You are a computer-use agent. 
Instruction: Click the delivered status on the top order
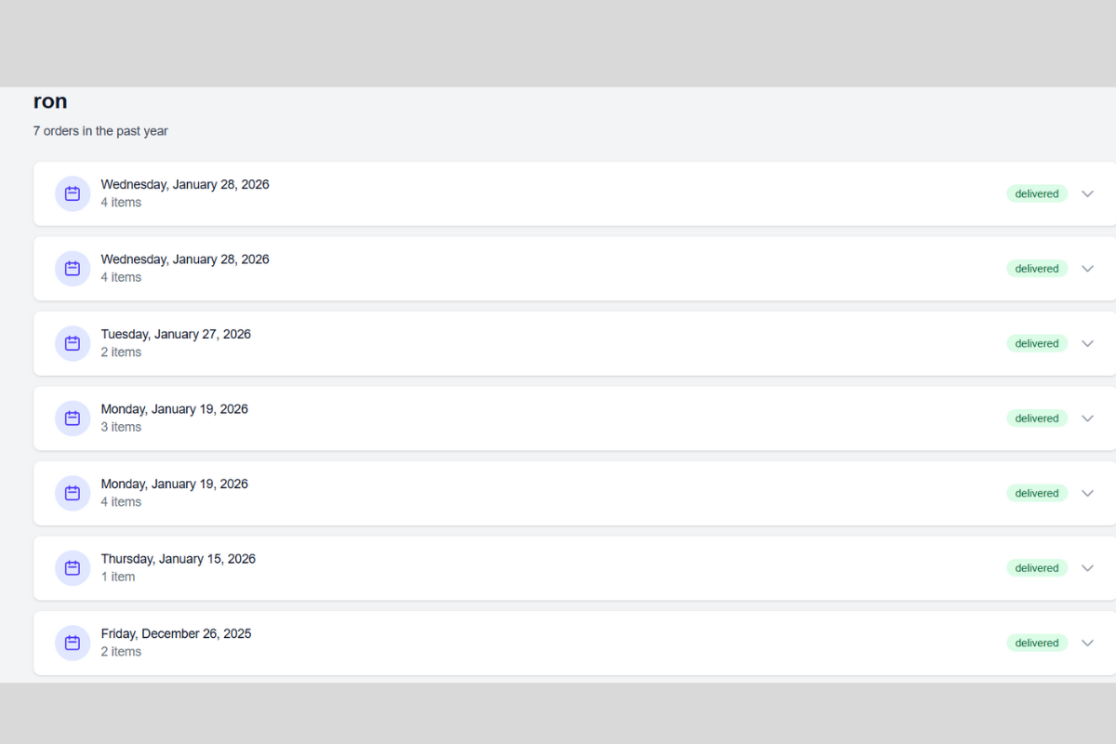1036,193
